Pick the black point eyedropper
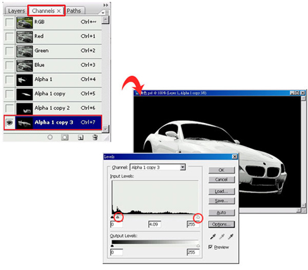308x270 pixels. pos(213,237)
